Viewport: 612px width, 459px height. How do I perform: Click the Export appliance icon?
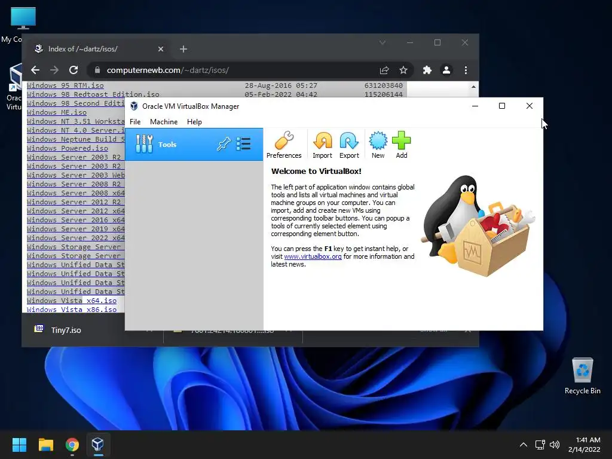tap(349, 145)
